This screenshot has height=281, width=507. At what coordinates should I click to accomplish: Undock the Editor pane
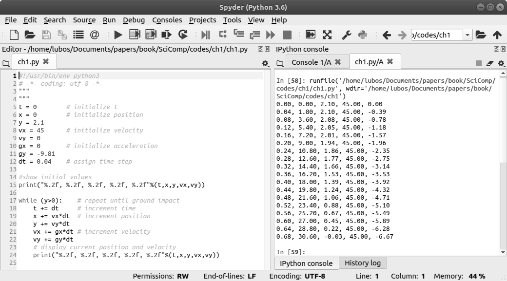tap(260, 49)
